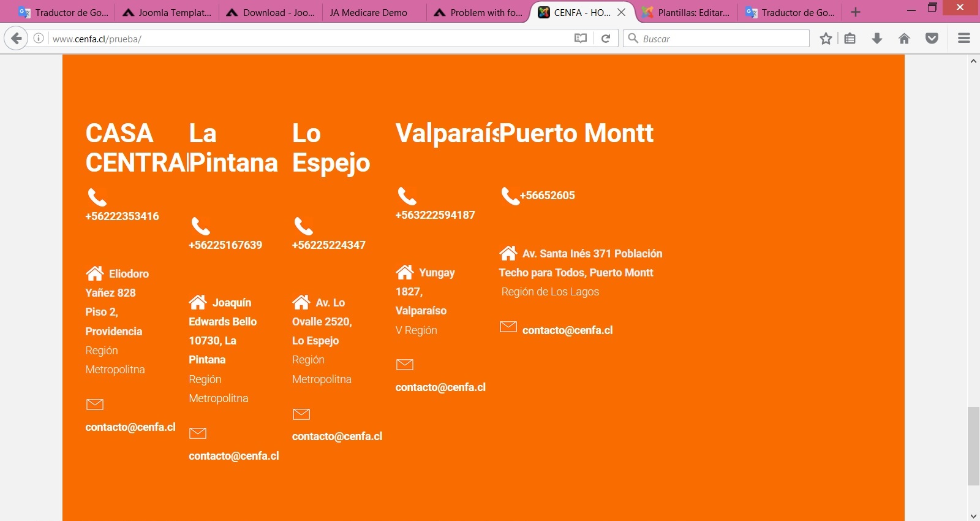Click contacto@cenfa.cl under La Pintana

coord(234,456)
